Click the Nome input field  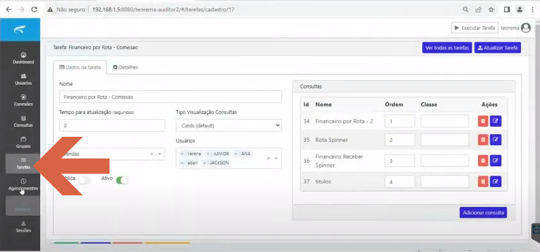coord(171,97)
